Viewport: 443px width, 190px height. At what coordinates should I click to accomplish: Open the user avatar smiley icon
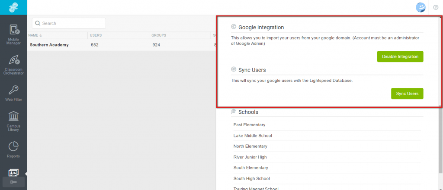[421, 7]
